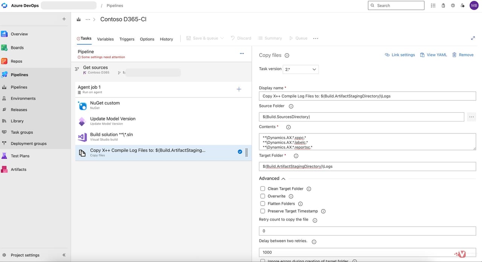Click the Summary button
The image size is (482, 262).
(x=270, y=38)
